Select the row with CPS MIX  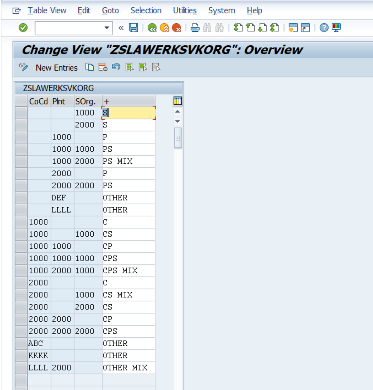pos(21,271)
